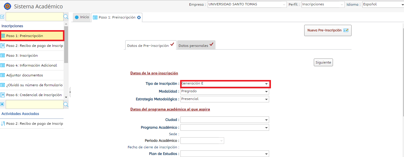Click the Sistema Académico logo icon
The width and height of the screenshot is (404, 157).
coord(7,6)
